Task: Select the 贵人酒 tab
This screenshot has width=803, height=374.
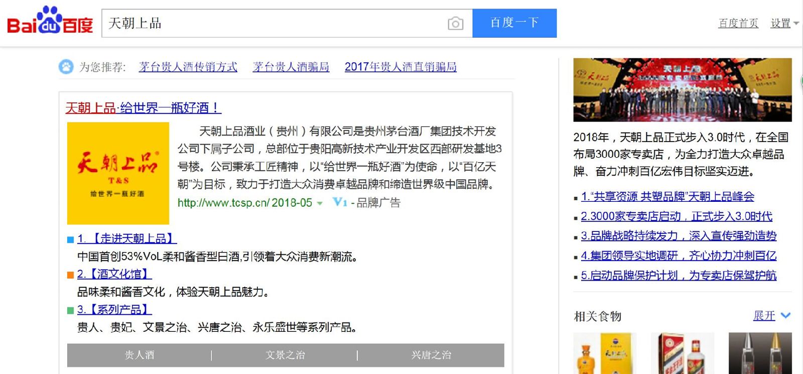Action: click(x=140, y=355)
